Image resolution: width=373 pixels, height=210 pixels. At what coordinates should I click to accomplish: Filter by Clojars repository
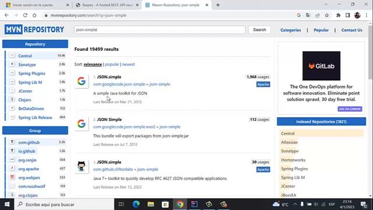(x=24, y=100)
